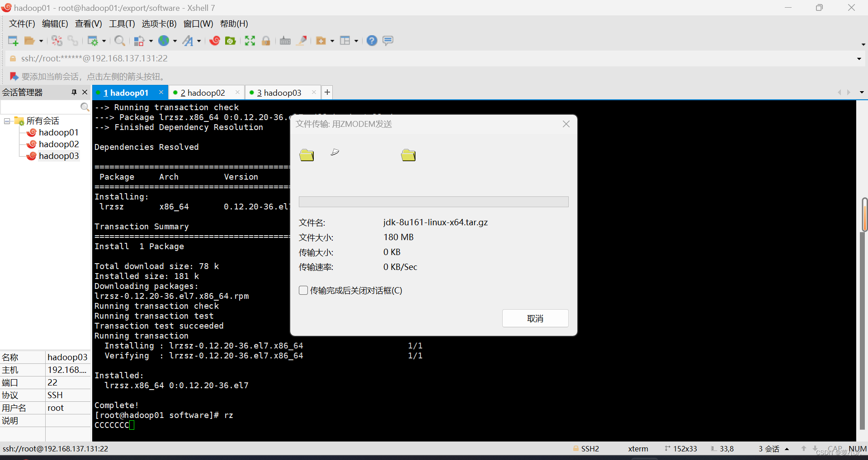Click the globe encoding toolbar icon
The image size is (868, 460).
click(x=164, y=41)
